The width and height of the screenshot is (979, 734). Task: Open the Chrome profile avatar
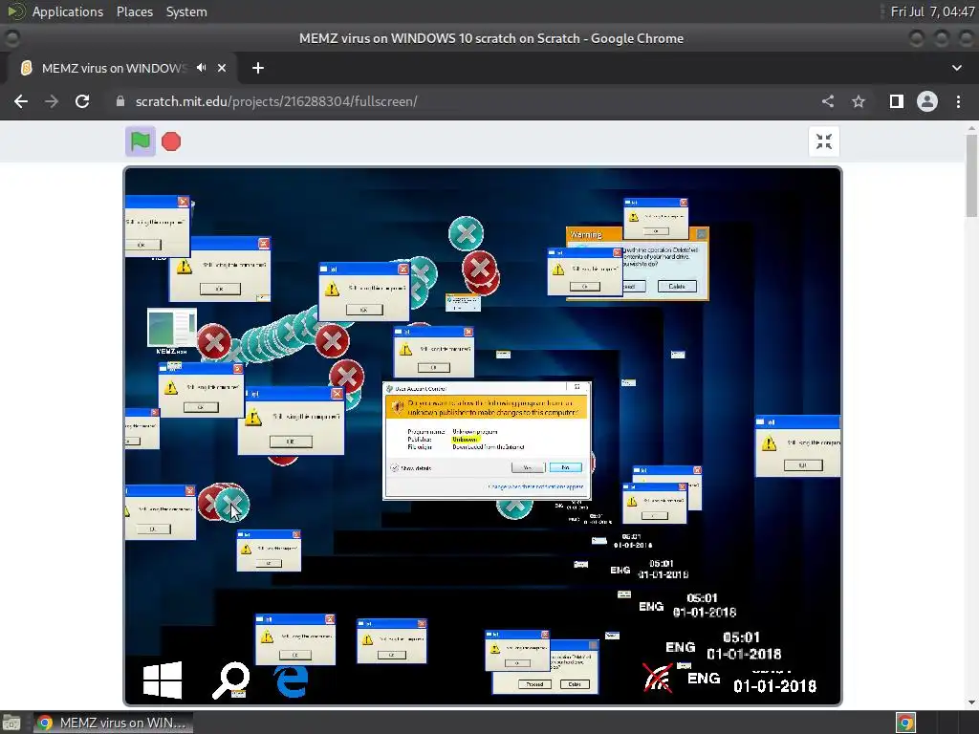point(927,101)
